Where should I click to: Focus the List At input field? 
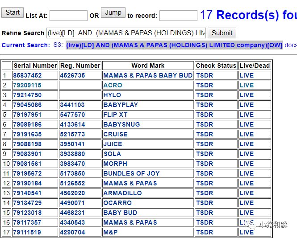(x=68, y=16)
